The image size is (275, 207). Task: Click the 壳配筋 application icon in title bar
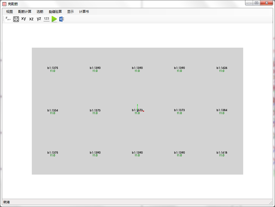point(4,4)
